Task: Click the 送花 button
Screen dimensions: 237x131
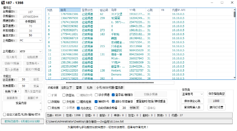Action: point(36,79)
